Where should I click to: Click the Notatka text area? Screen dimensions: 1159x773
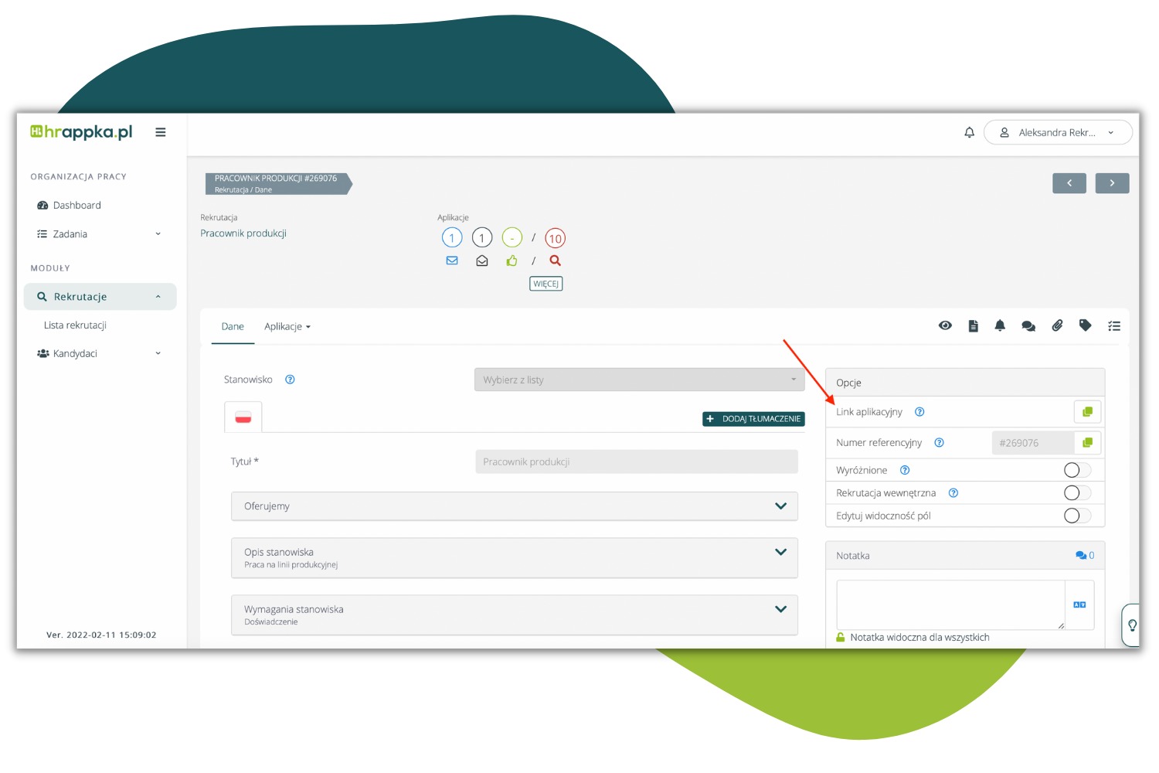[950, 604]
